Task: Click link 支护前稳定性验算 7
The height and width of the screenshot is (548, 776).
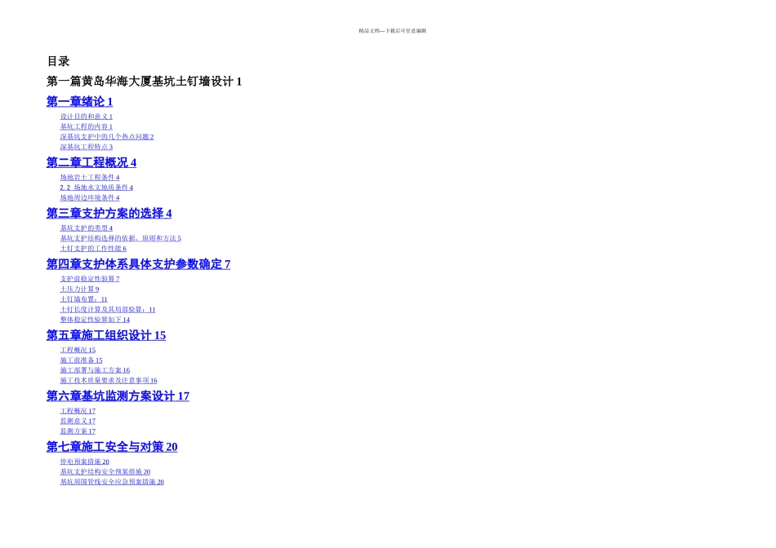Action: point(90,279)
